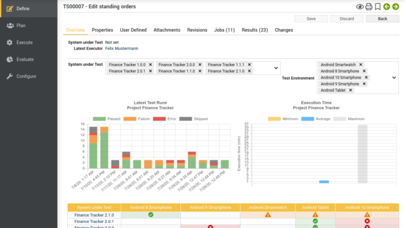Image resolution: width=405 pixels, height=228 pixels.
Task: Toggle Failure legend swatch
Action: (x=130, y=119)
